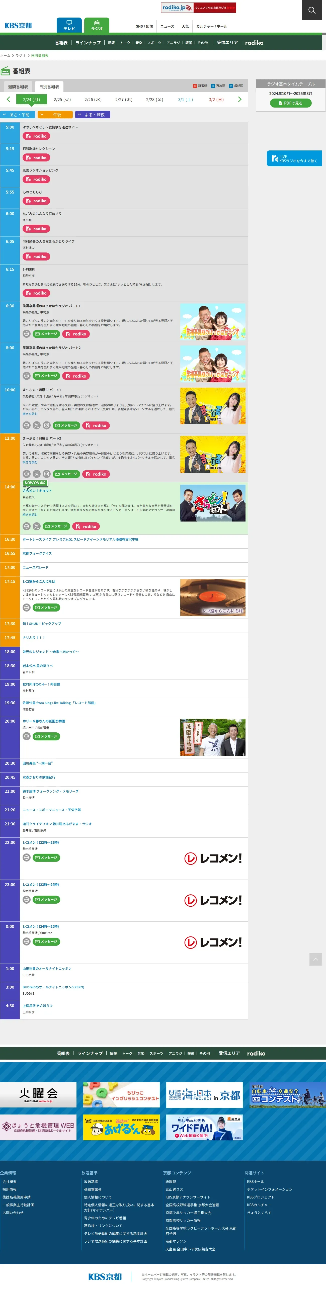Open 祇園恋物語 program thumbnail
326x1289 pixels.
point(213,737)
